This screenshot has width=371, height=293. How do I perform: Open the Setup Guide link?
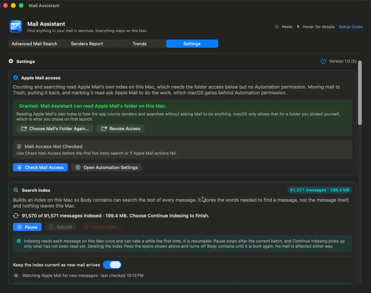(x=351, y=27)
